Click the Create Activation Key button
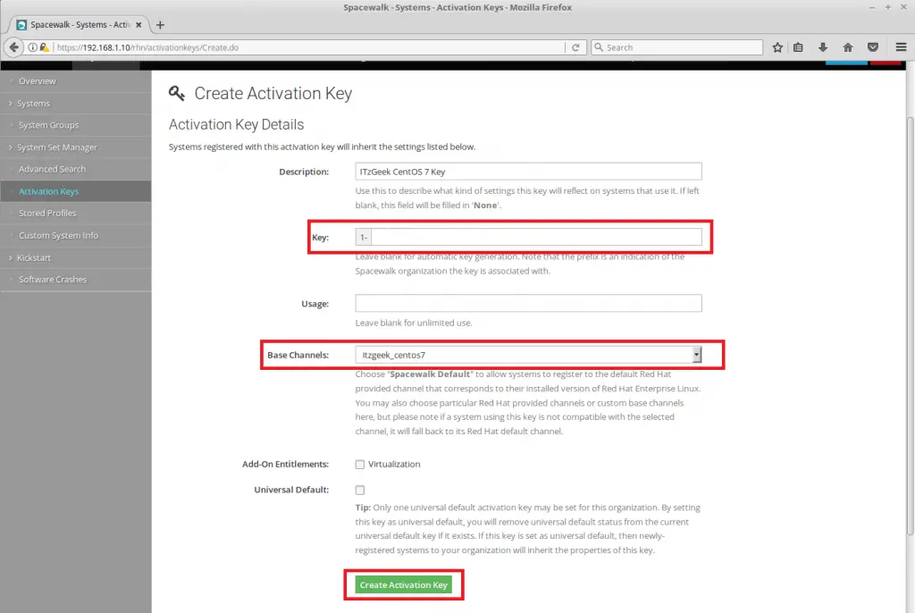 coord(403,584)
